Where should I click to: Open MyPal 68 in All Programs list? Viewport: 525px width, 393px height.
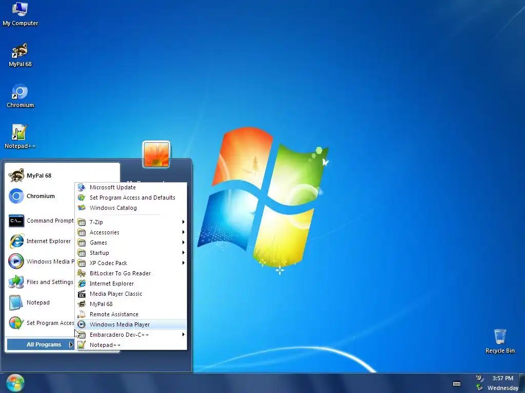coord(131,304)
